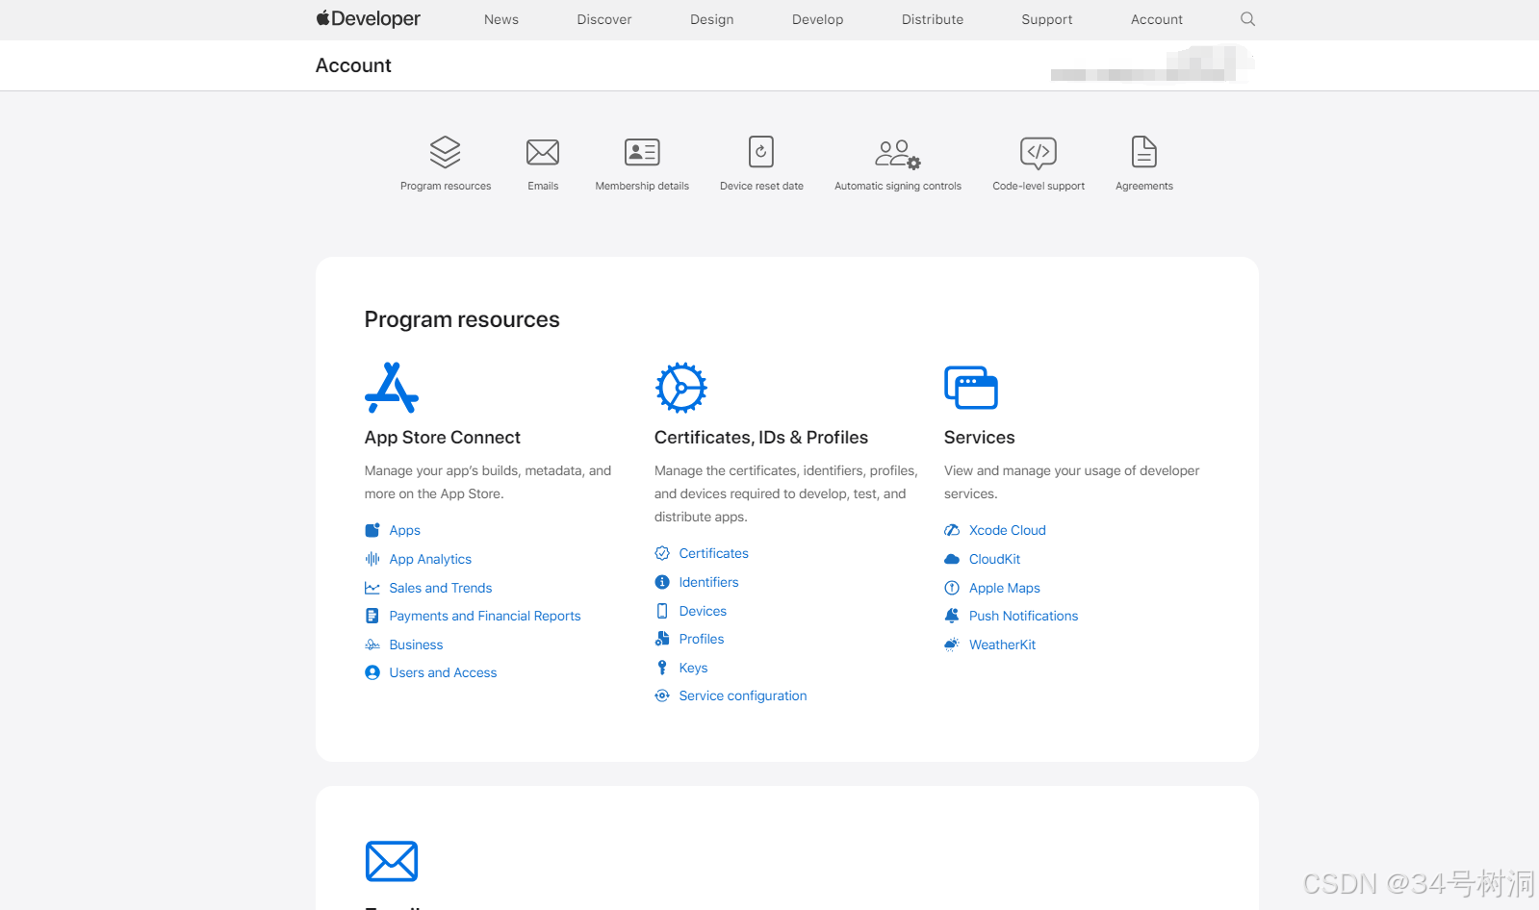Click the bell icon beside Push Notifications

point(952,616)
